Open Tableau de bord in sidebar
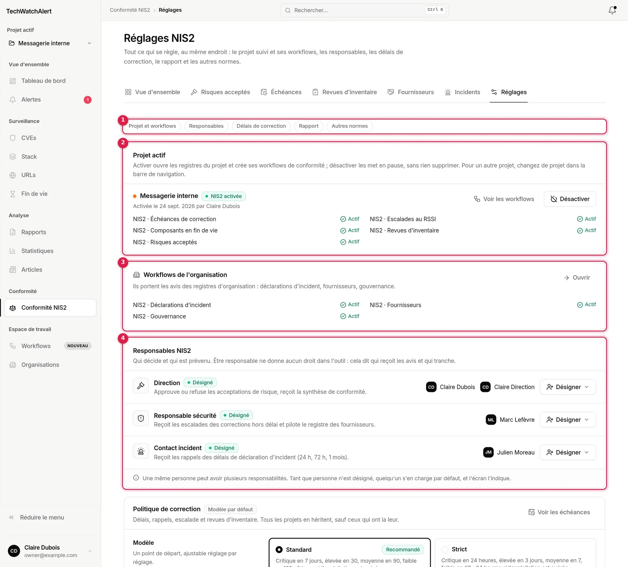Screen dimensions: 628x567 click(x=50, y=81)
